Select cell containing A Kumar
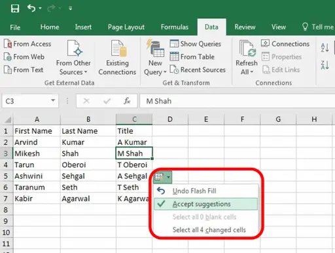Viewport: 335px width, 253px height. pyautogui.click(x=134, y=142)
